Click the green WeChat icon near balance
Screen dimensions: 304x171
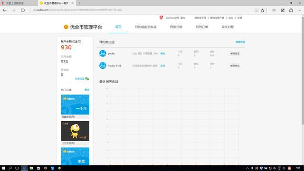(87, 79)
